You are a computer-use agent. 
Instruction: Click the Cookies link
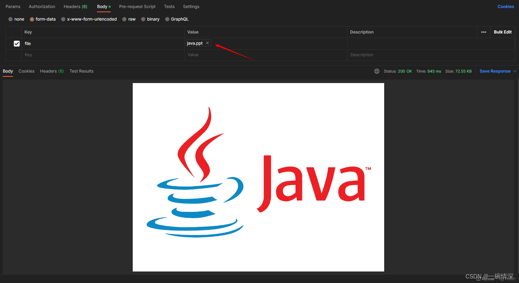coord(506,7)
